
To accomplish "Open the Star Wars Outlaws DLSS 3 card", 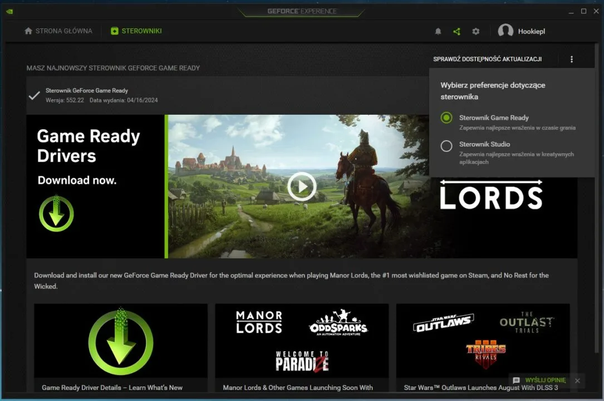I will coord(483,348).
